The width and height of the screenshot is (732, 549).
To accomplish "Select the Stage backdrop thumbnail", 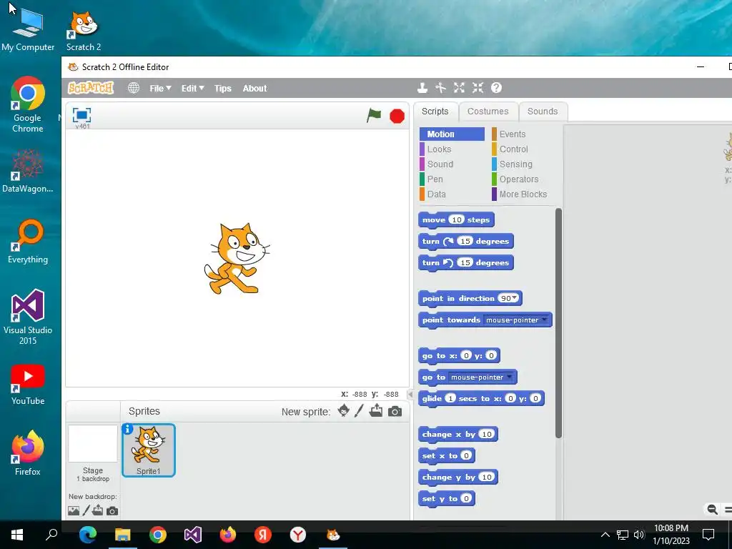I will click(x=93, y=443).
